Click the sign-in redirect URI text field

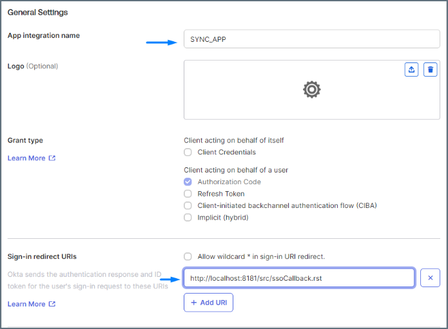[298, 278]
